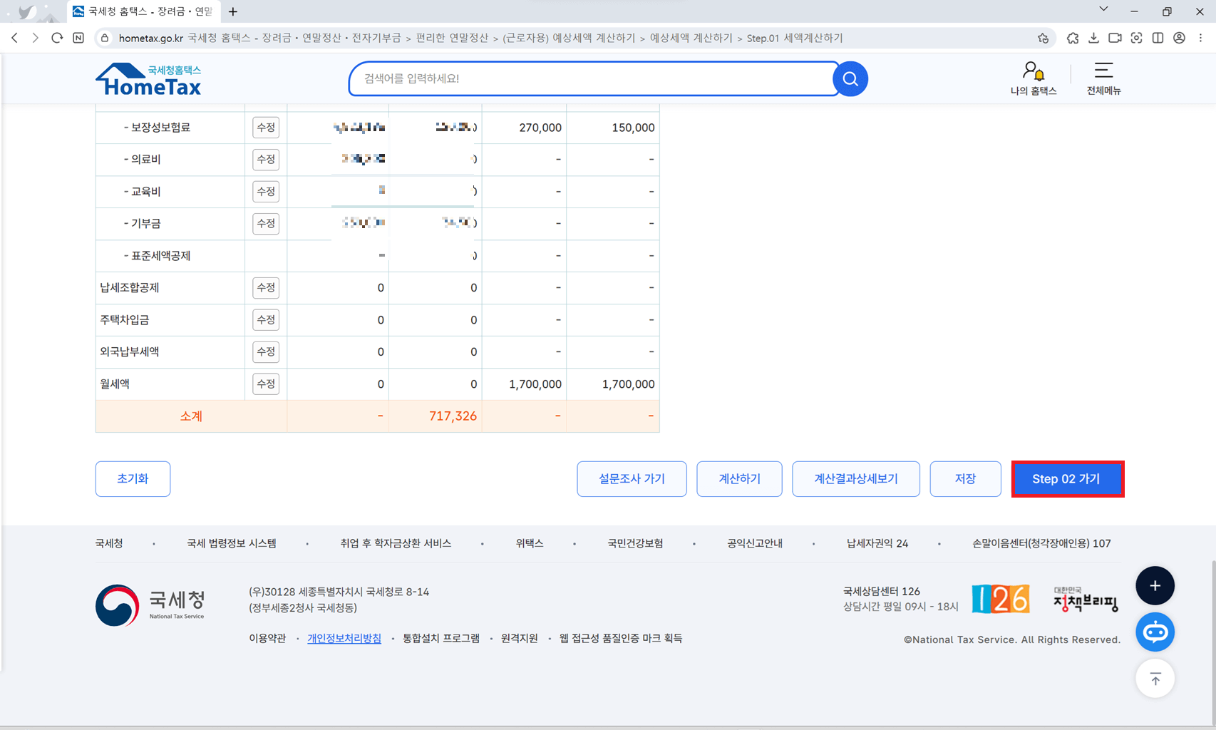Click the 국세청 National Tax Service logo
This screenshot has height=730, width=1216.
click(150, 605)
